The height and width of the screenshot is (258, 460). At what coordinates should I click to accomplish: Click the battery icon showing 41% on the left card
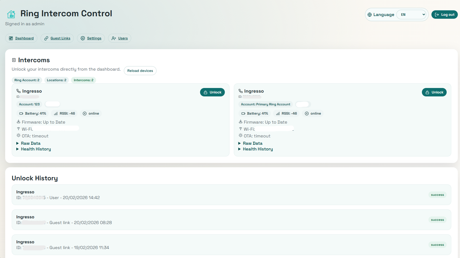[22, 113]
